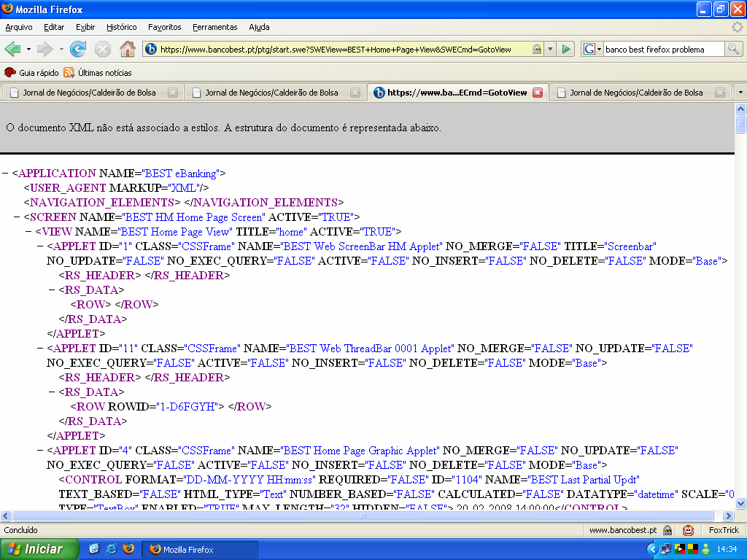Focus the search box with "banco best firefox problema"

pos(664,49)
